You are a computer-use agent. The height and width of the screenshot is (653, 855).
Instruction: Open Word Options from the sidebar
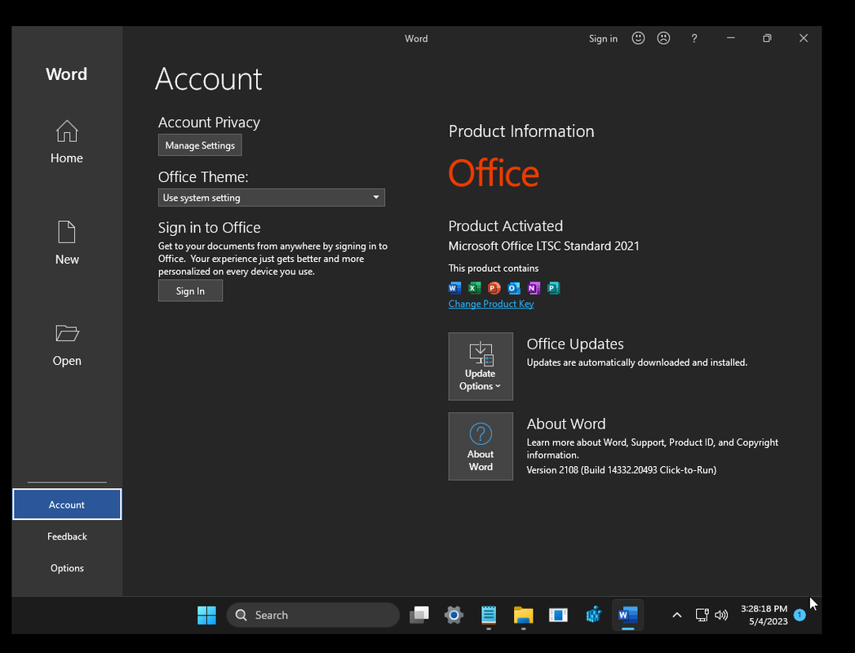(67, 568)
